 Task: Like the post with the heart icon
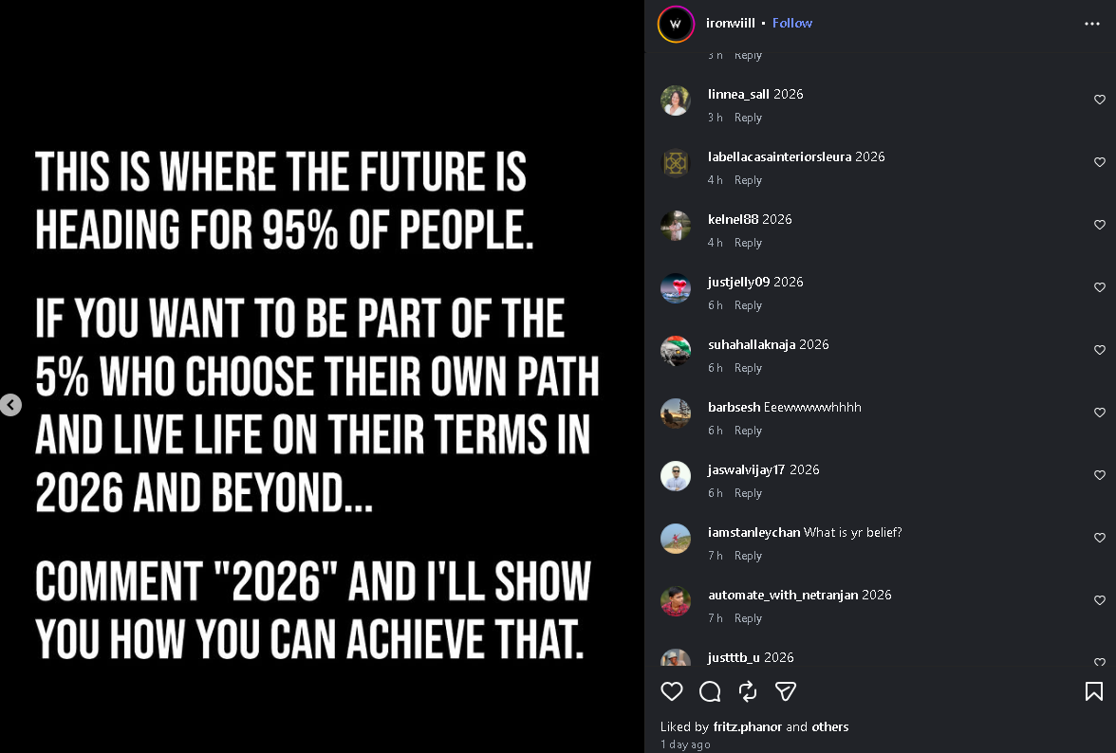[x=672, y=691]
